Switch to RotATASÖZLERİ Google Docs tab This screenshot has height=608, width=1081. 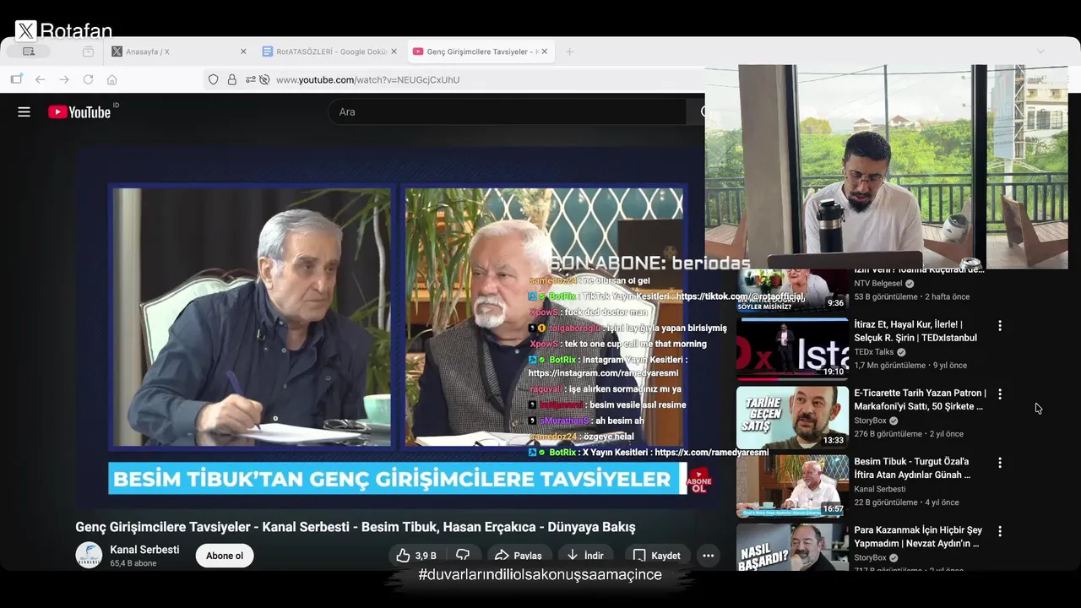(x=329, y=52)
